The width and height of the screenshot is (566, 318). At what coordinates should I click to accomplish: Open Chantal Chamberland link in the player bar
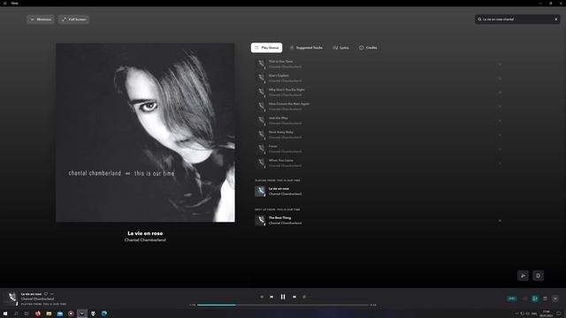[37, 299]
